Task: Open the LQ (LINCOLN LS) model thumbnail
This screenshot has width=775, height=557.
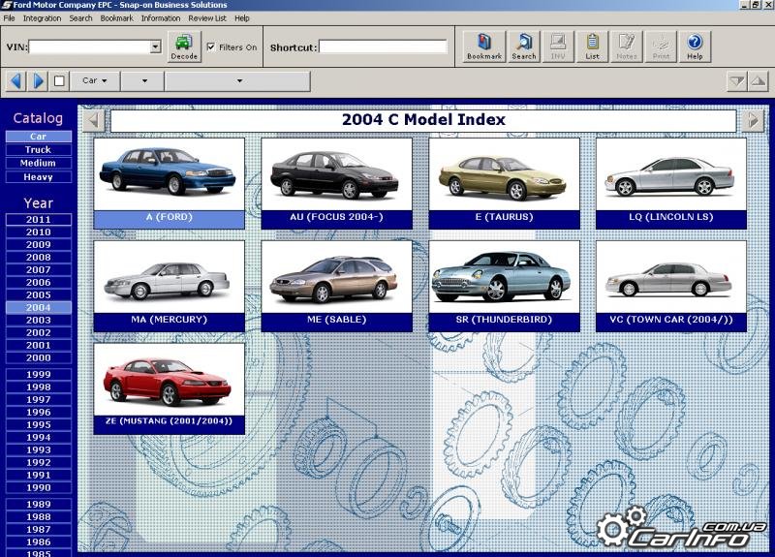Action: pyautogui.click(x=671, y=183)
